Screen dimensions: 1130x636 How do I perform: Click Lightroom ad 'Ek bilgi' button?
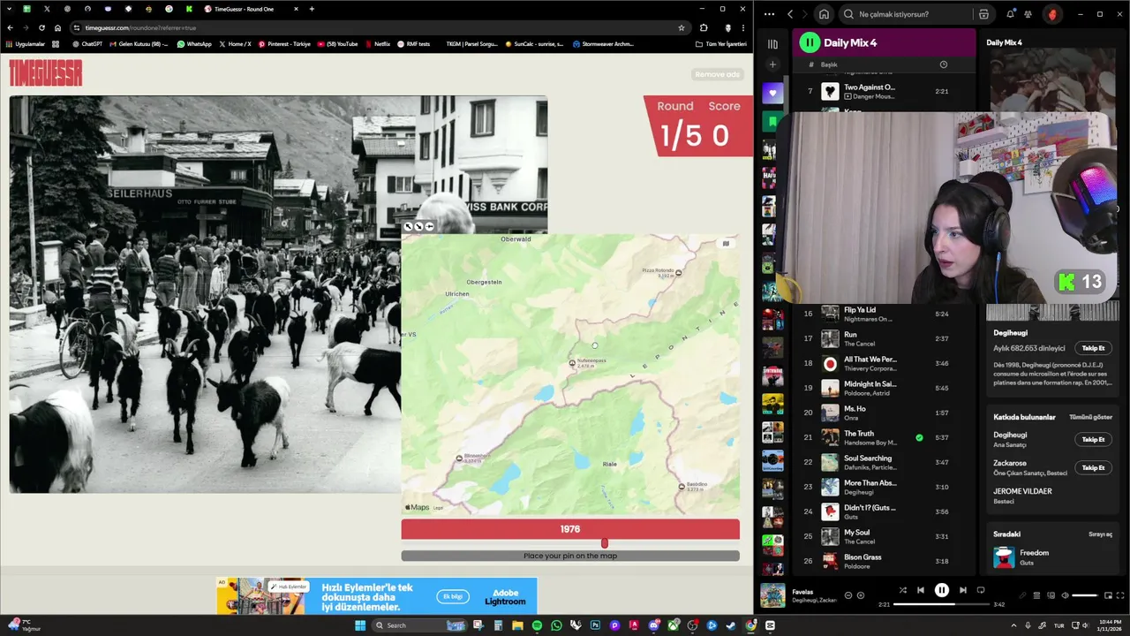coord(452,596)
